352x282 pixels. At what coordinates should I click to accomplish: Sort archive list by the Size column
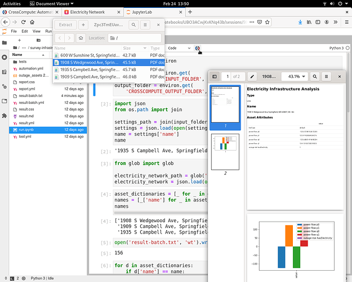[x=135, y=48]
